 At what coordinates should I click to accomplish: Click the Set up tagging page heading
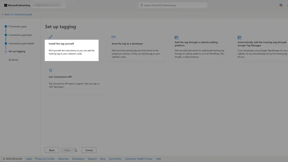60,27
